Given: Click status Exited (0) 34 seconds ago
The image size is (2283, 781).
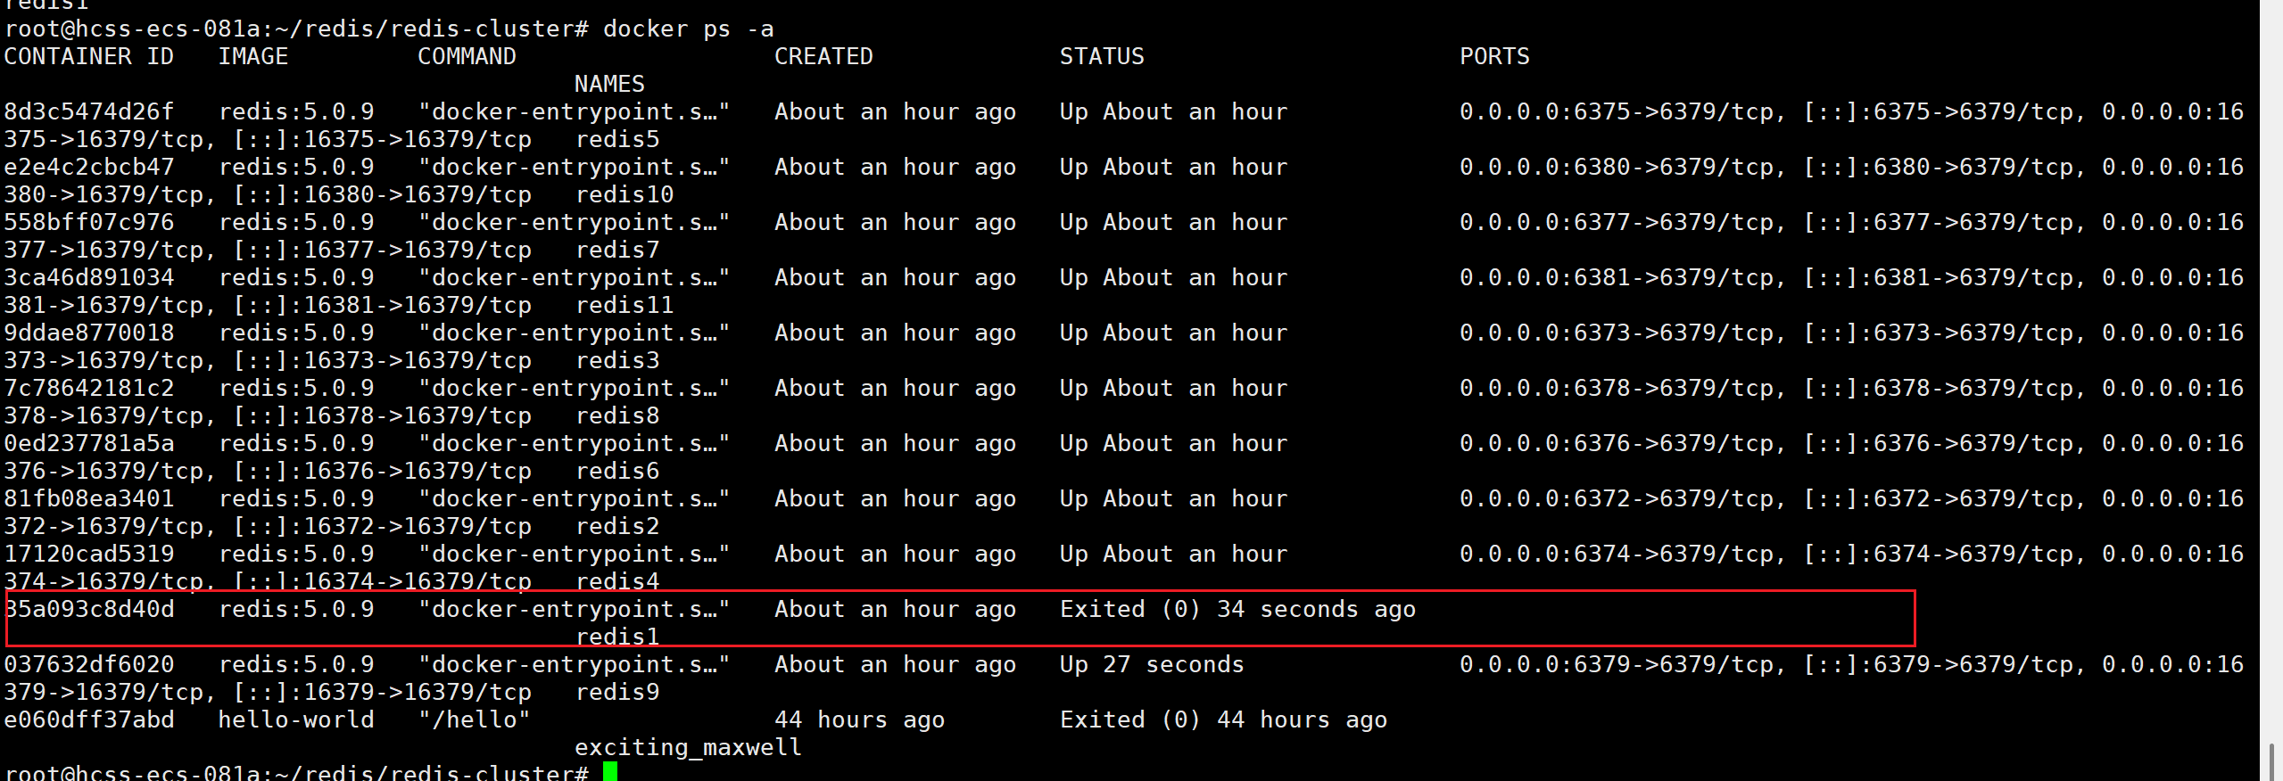Looking at the screenshot, I should tap(1237, 610).
